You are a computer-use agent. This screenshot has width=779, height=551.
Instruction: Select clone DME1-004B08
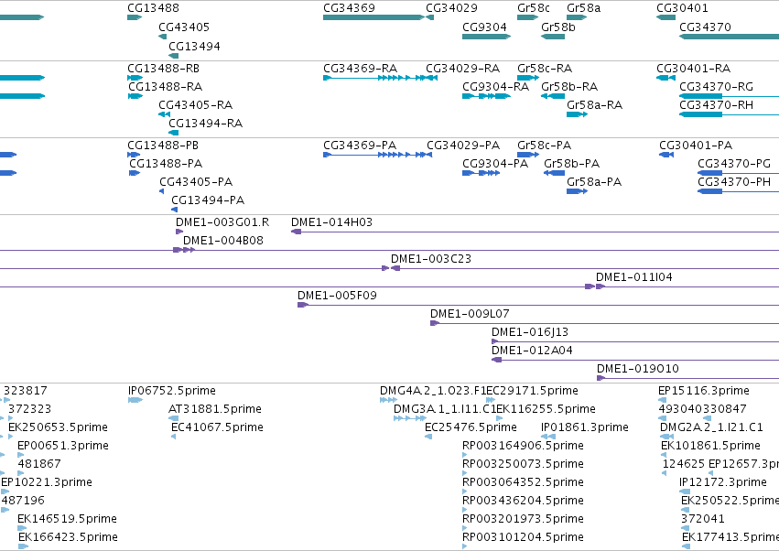223,241
